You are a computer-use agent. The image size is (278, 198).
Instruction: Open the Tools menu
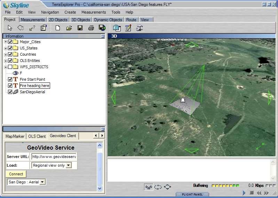tap(116, 12)
